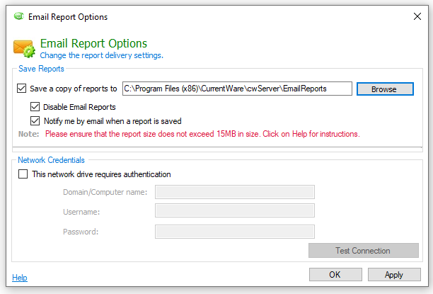Screen dimensions: 433x294
Task: Uncheck Disable Email Reports checkbox
Action: 35,107
